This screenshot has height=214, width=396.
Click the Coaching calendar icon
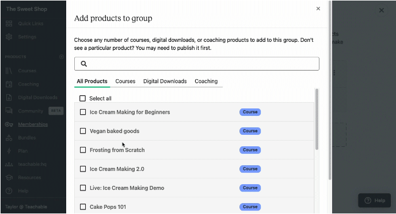[x=9, y=84]
